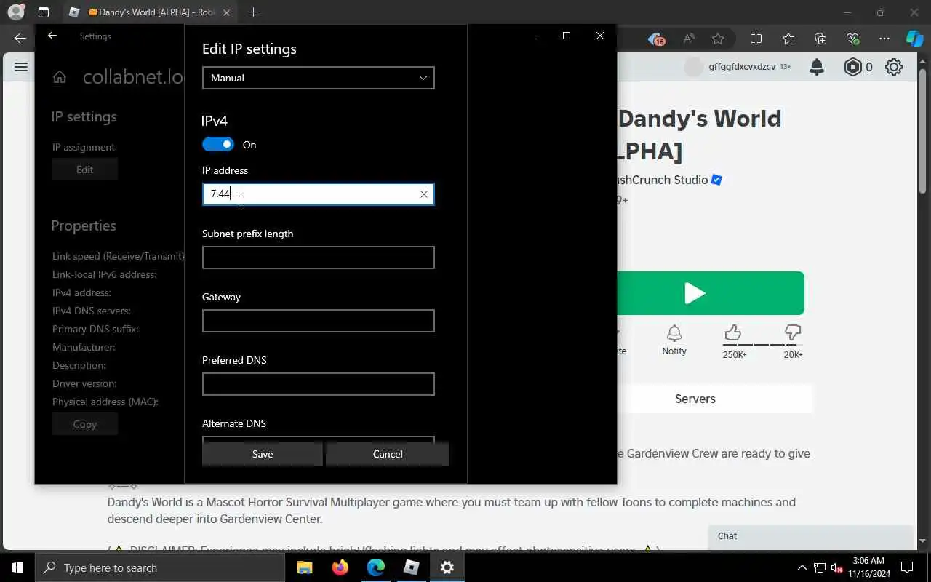Click the network status tray icon
The height and width of the screenshot is (582, 931).
click(x=820, y=567)
